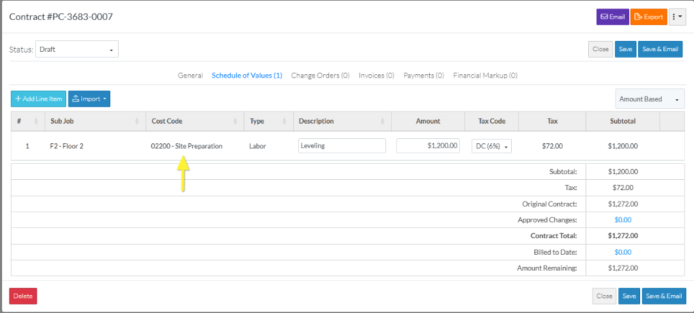Image resolution: width=694 pixels, height=313 pixels.
Task: Edit the Leveling description field
Action: (342, 146)
